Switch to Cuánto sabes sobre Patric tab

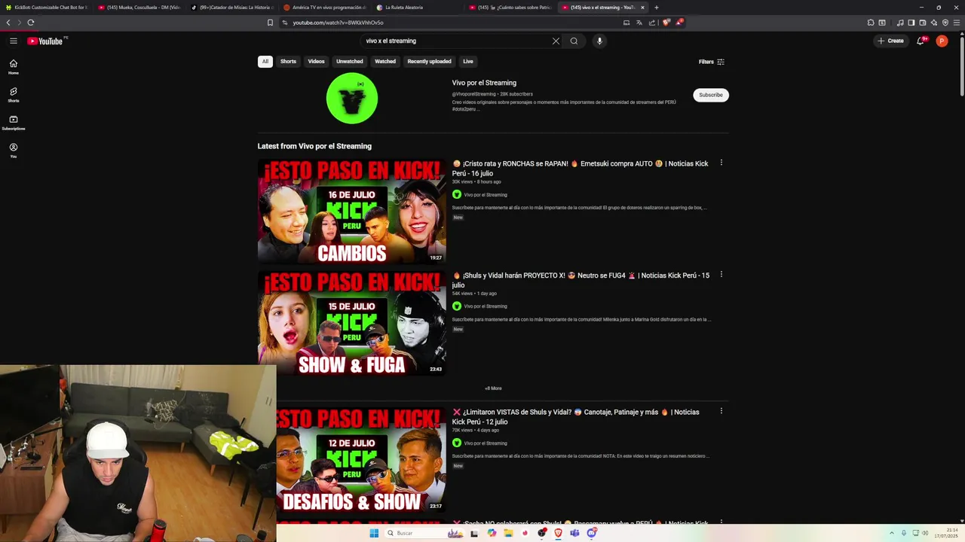pos(510,8)
